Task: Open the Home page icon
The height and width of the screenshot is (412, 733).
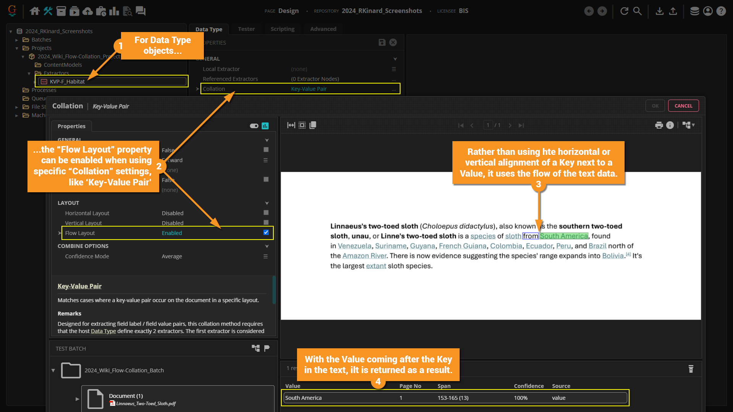Action: tap(35, 11)
